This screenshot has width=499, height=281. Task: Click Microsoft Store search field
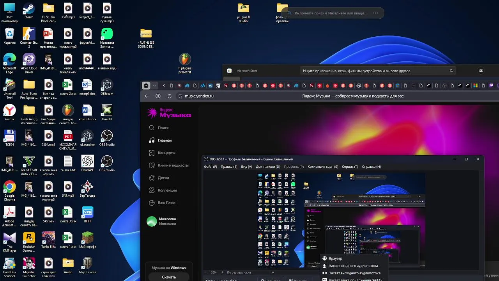pos(377,71)
